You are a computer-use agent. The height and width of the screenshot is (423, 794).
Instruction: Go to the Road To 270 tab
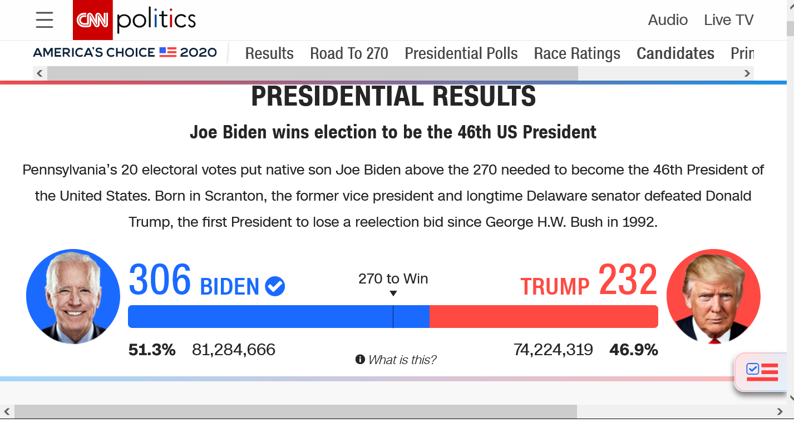pyautogui.click(x=349, y=53)
